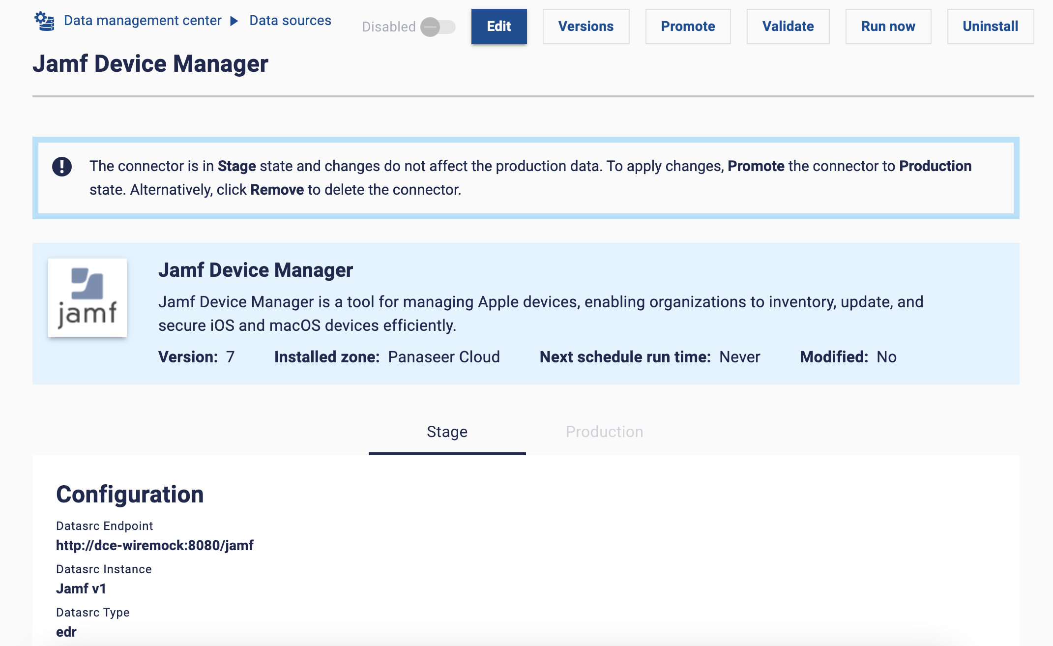Screen dimensions: 1053x646
Task: Toggle the Disabled connector switch
Action: pyautogui.click(x=438, y=27)
